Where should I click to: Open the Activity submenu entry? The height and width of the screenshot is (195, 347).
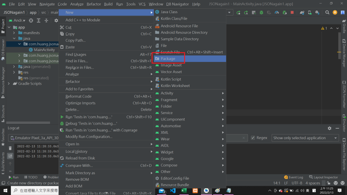point(190,93)
